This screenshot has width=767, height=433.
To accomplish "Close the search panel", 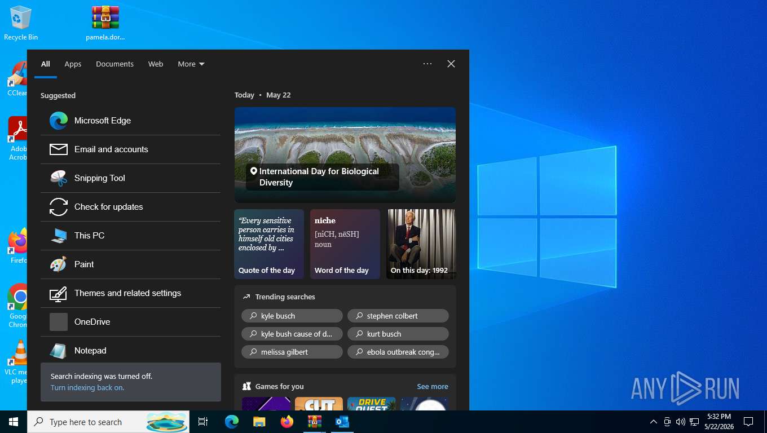I will (451, 64).
